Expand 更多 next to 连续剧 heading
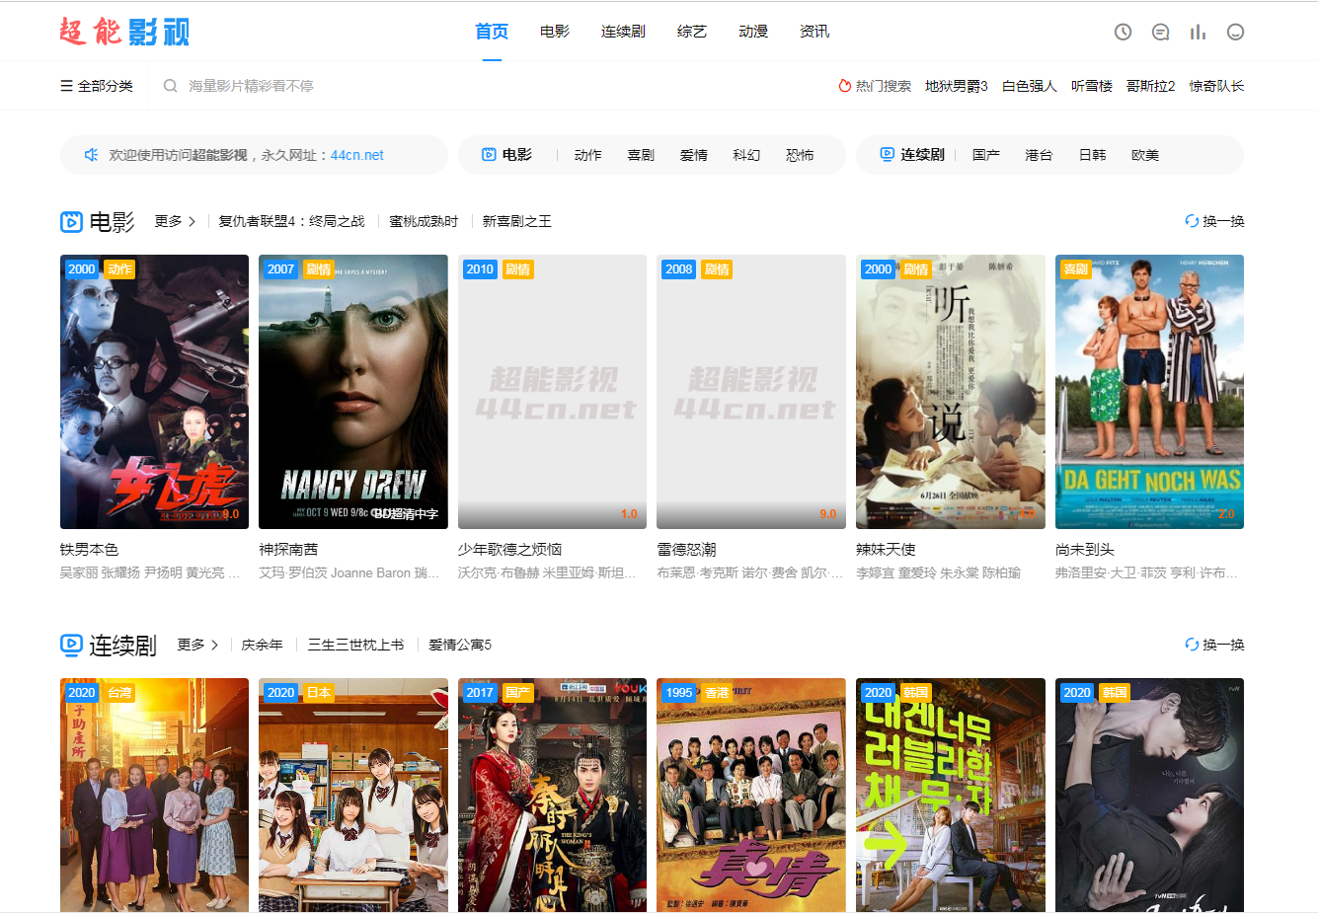 pyautogui.click(x=197, y=645)
